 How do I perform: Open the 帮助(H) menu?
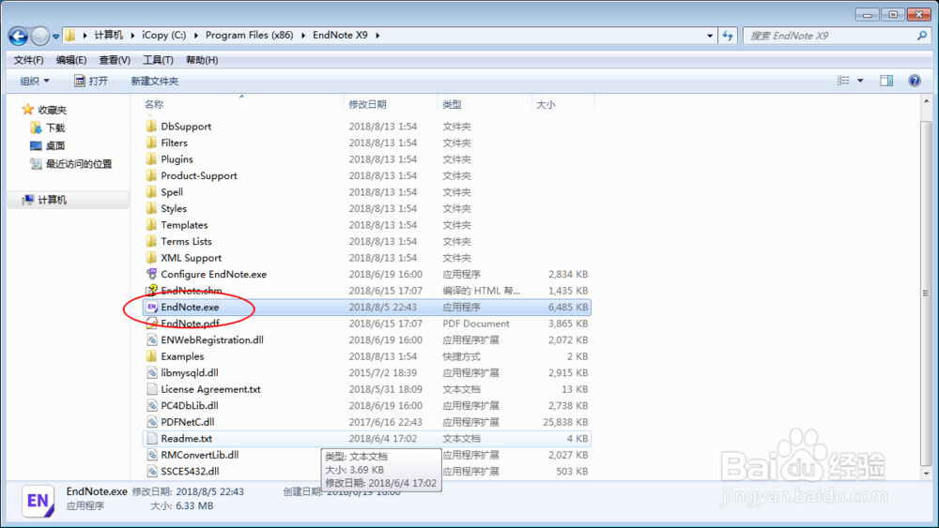click(202, 60)
